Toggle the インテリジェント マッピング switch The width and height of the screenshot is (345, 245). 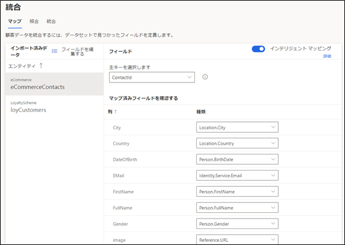259,49
